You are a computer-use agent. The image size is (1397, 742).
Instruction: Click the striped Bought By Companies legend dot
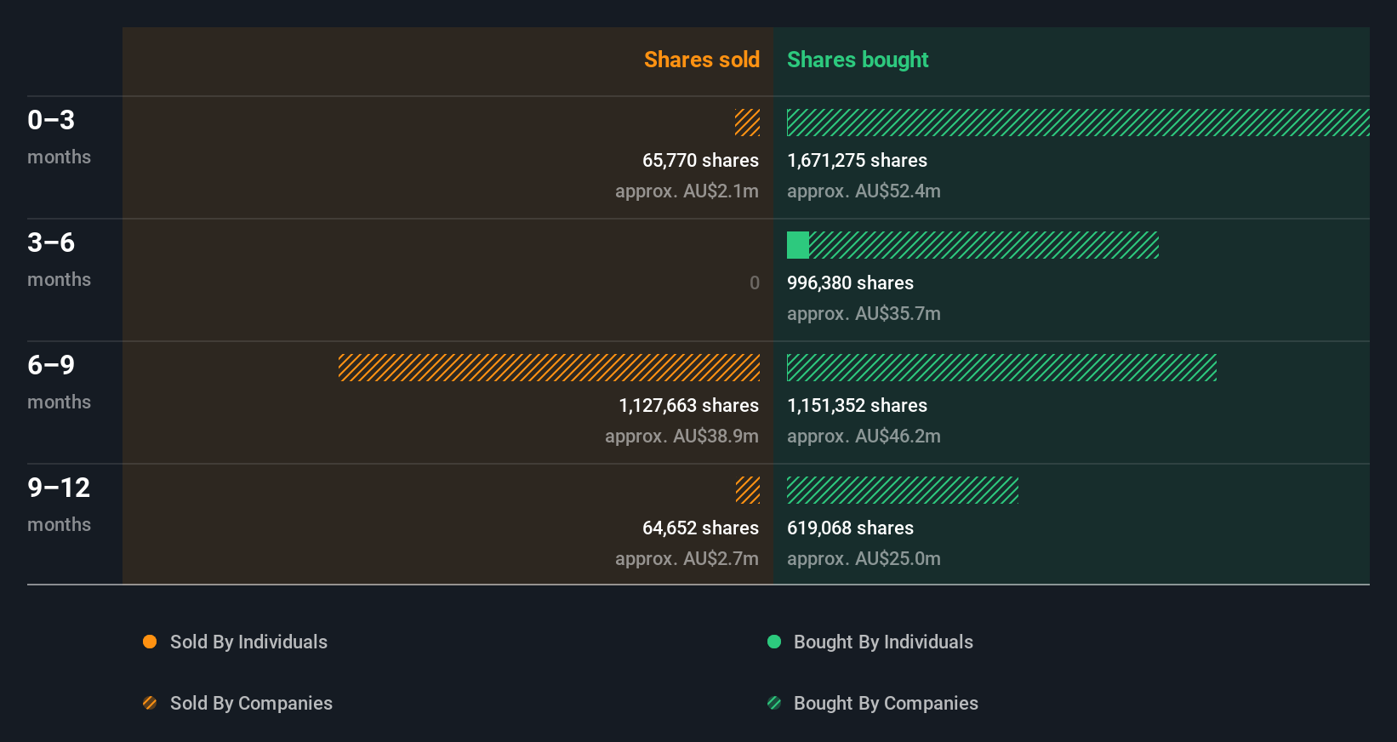coord(774,703)
